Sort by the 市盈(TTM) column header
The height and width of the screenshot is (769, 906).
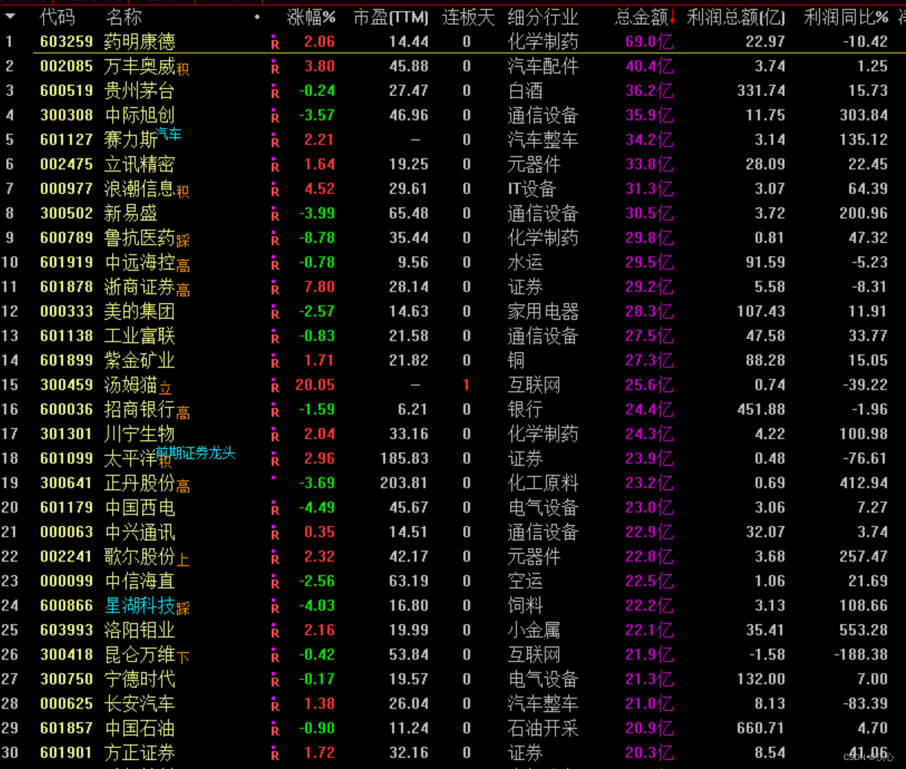pos(391,17)
